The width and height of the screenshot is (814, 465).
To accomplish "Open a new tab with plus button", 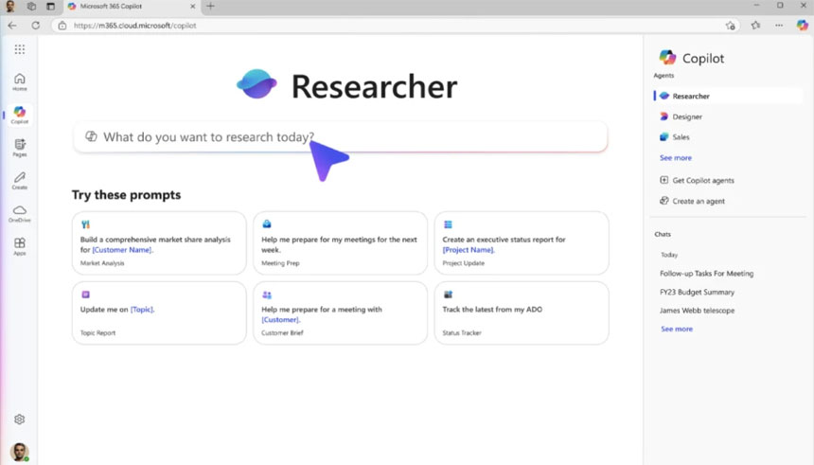I will pos(210,7).
